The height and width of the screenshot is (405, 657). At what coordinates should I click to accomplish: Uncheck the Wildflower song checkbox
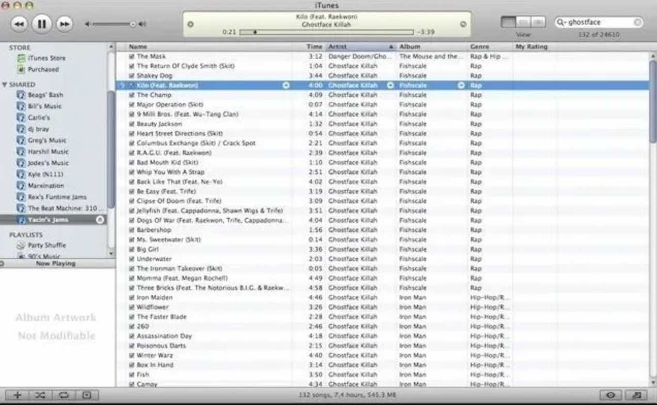[x=132, y=307]
